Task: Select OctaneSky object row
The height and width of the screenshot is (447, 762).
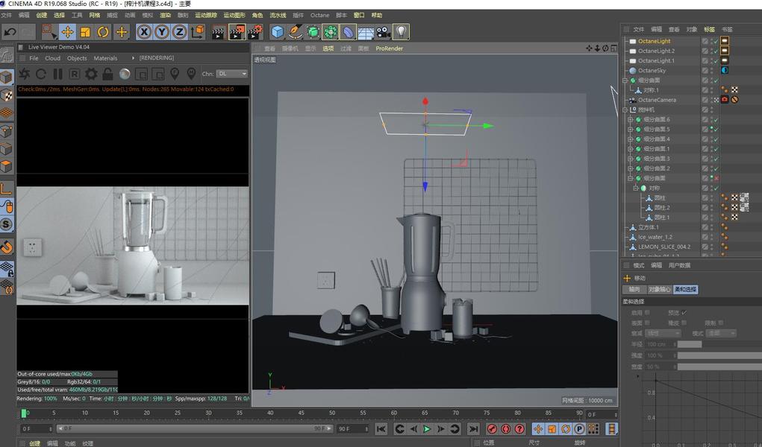Action: tap(652, 70)
